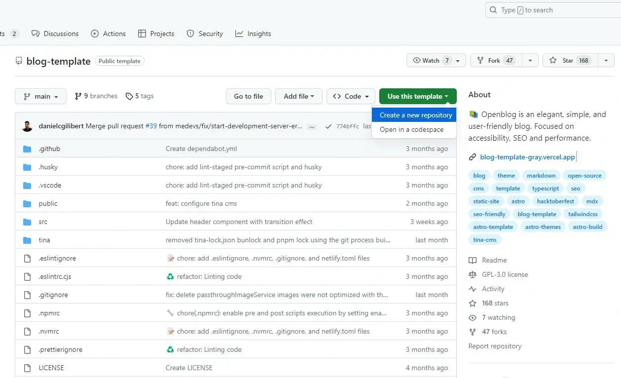Click the .npmrc file icon
The image size is (621, 378).
[x=28, y=313]
